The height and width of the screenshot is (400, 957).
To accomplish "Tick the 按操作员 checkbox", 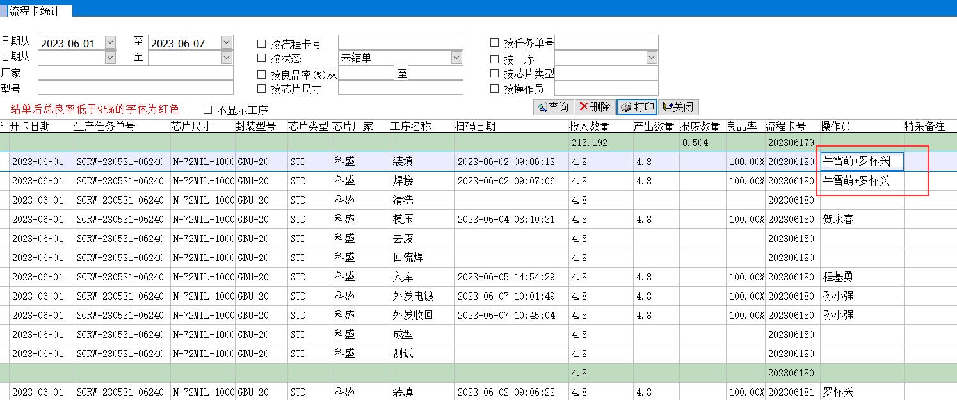I will (494, 89).
